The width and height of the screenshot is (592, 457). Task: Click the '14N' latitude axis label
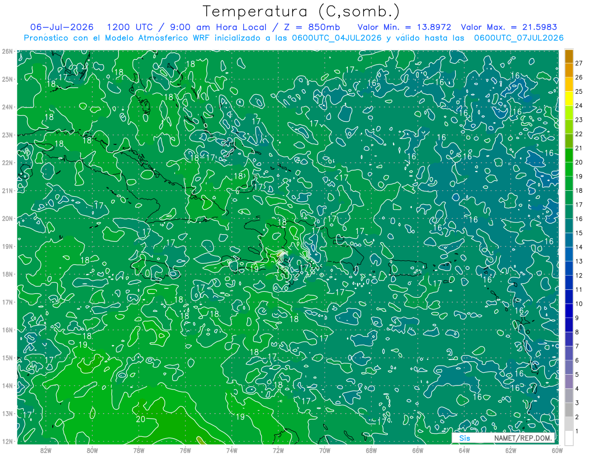pyautogui.click(x=7, y=386)
